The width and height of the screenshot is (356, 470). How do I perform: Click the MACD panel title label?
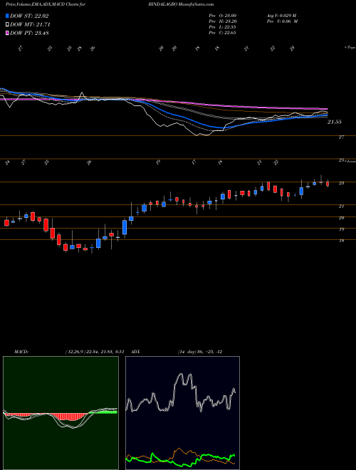[21, 352]
